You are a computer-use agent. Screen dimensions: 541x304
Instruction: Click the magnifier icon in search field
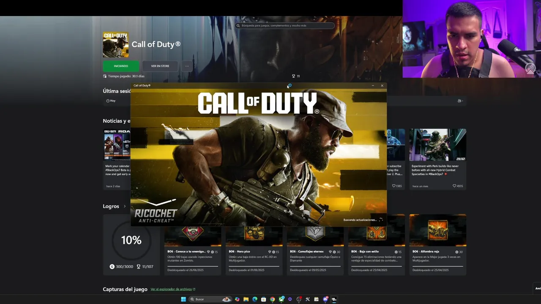[238, 25]
